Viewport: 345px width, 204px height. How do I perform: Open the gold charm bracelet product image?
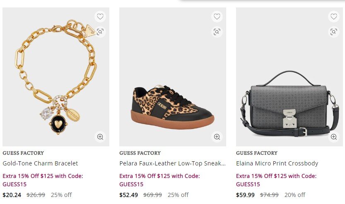[x=55, y=83]
